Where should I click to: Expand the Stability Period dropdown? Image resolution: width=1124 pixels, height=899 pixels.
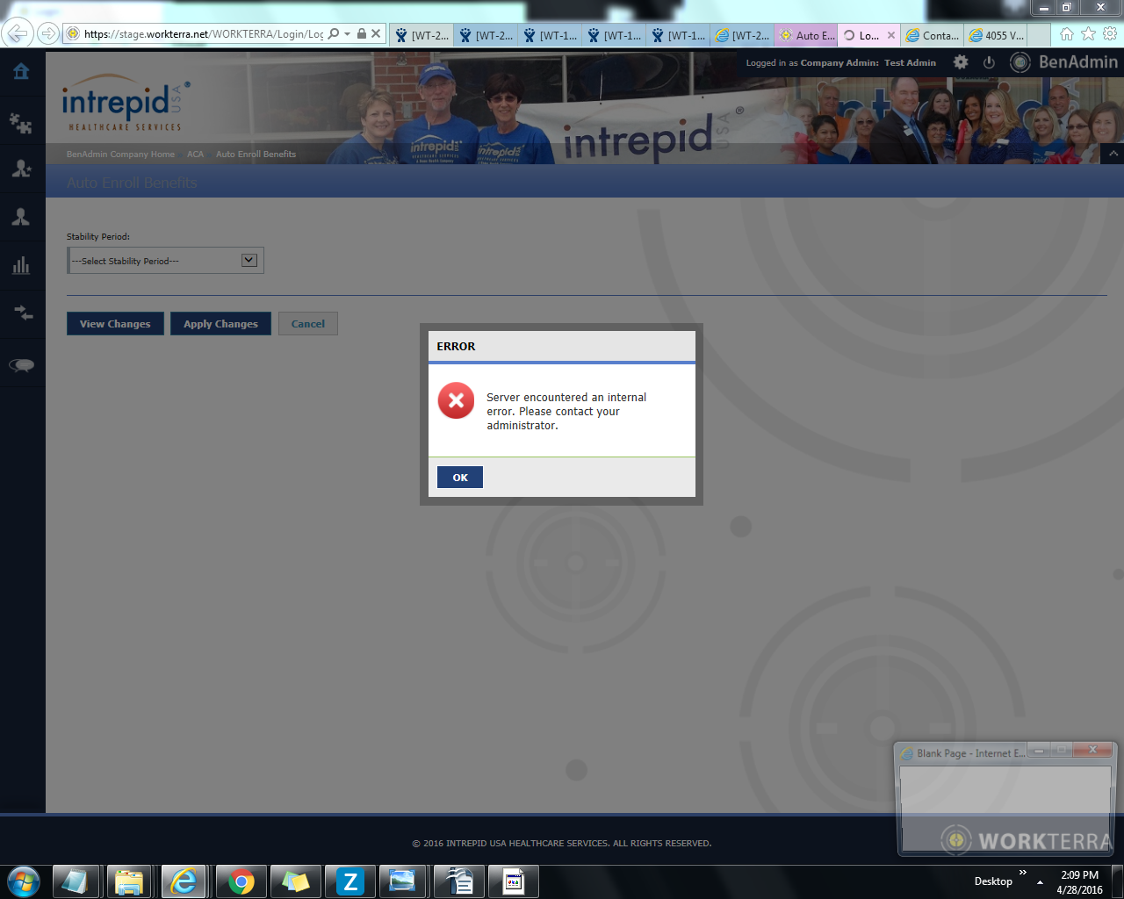click(249, 261)
